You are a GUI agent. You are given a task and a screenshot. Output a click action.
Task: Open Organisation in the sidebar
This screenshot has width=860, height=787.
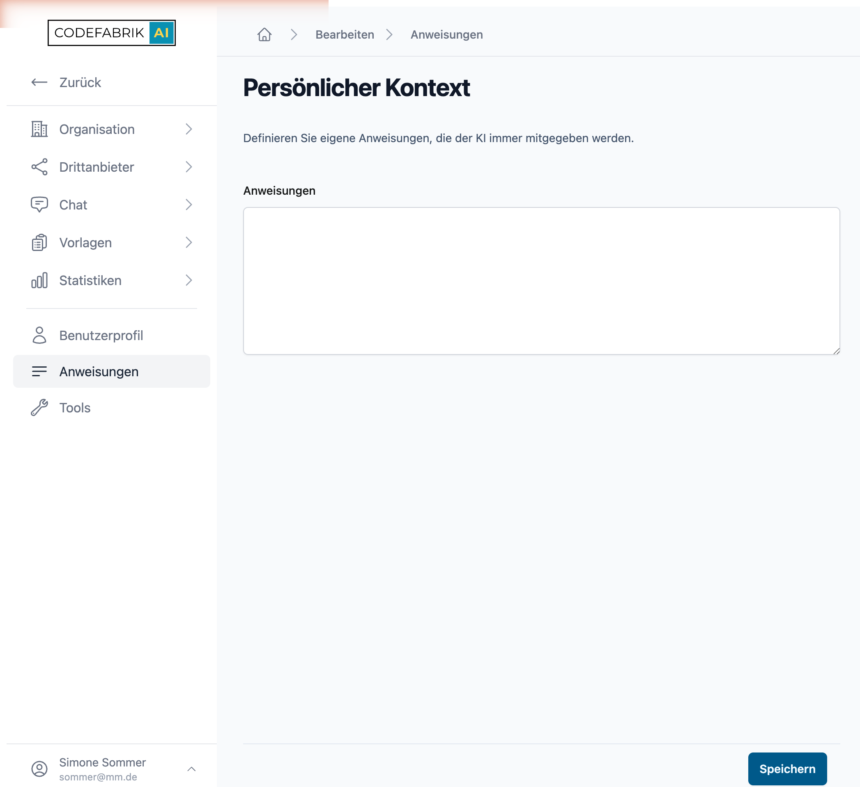[x=112, y=129]
